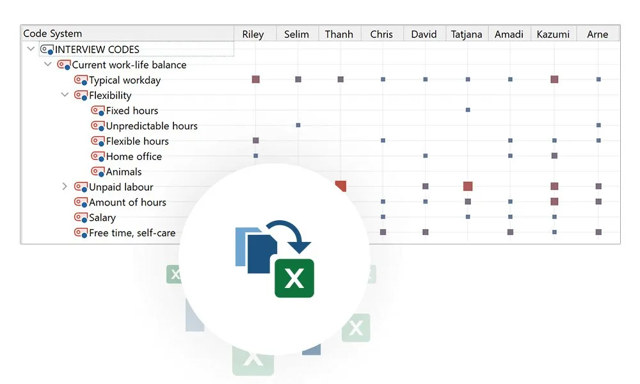Select the Tatjana column header
The height and width of the screenshot is (384, 640).
pos(467,34)
